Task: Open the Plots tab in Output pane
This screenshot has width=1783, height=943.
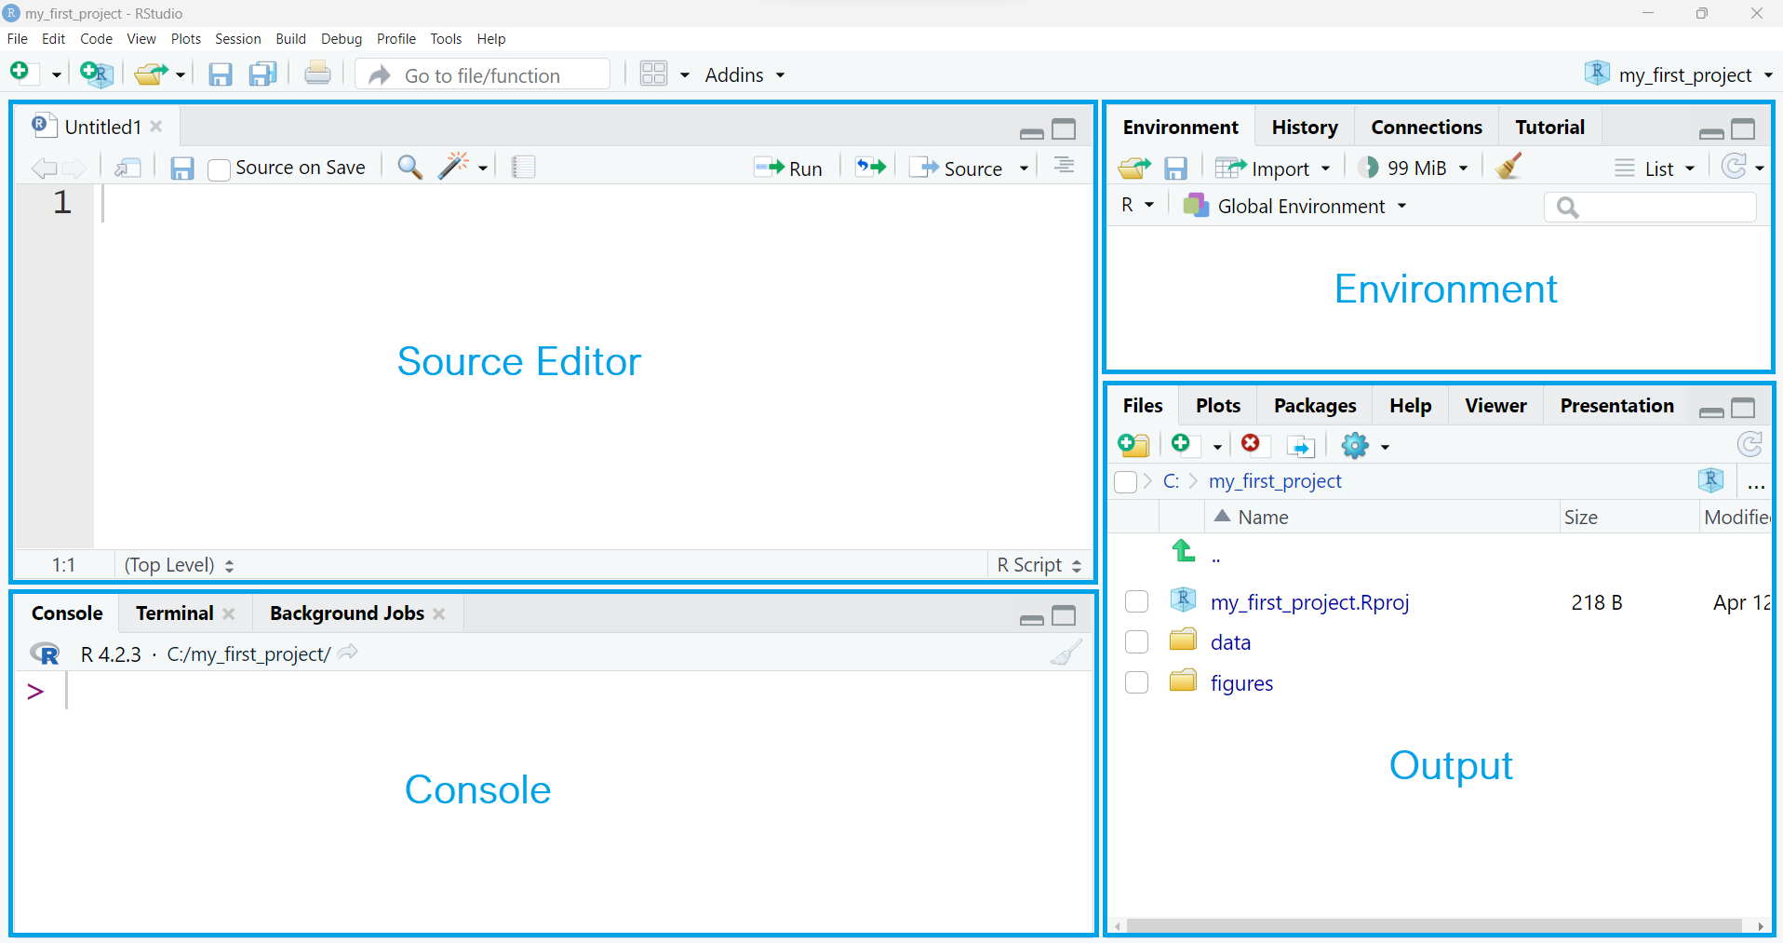Action: point(1217,406)
